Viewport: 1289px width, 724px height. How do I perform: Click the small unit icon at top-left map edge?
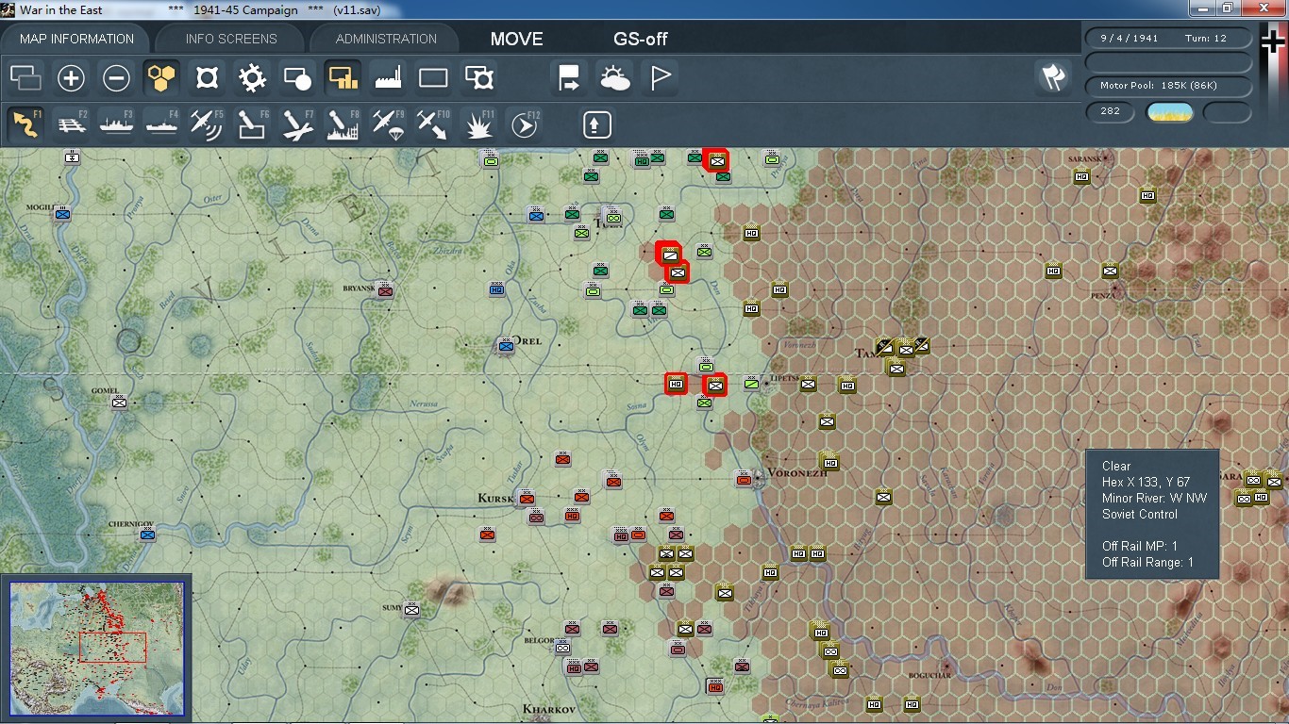point(72,156)
